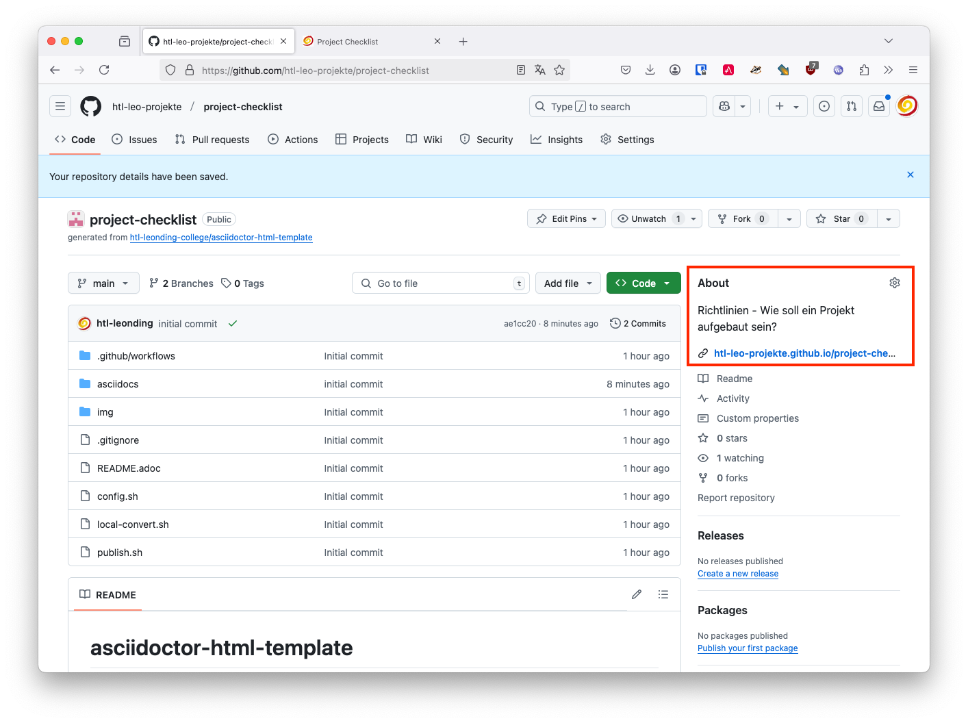Open the hamburger navigation menu
This screenshot has width=968, height=723.
tap(60, 106)
